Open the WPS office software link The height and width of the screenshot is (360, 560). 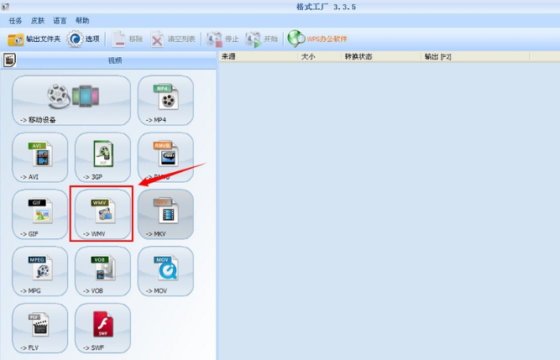click(x=317, y=39)
